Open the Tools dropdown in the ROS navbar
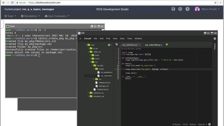 tap(10, 16)
